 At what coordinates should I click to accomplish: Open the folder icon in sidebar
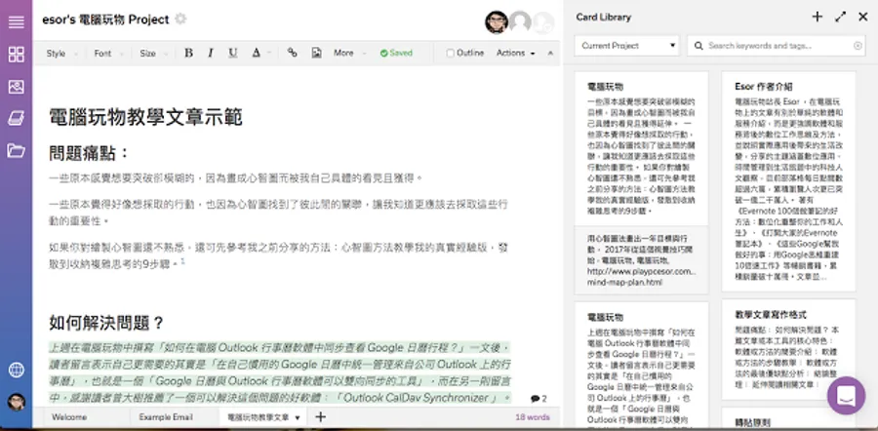click(17, 150)
